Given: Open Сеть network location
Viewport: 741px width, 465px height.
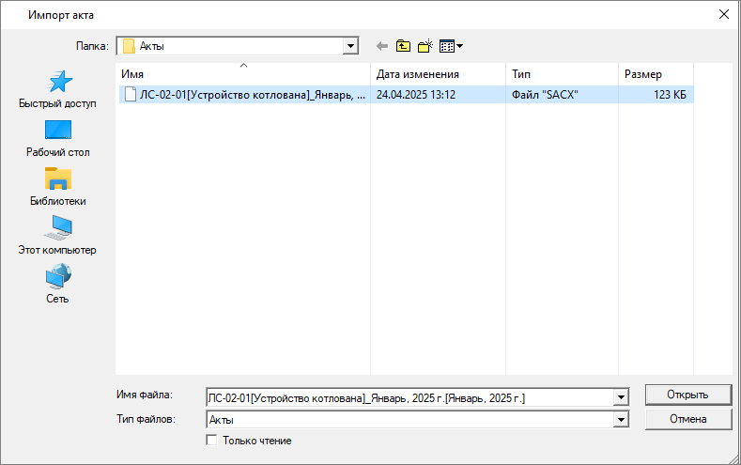Looking at the screenshot, I should point(57,286).
